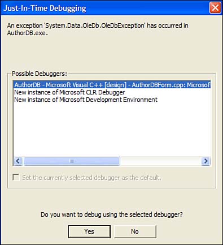Click the 'Possible Debuggers:' group label
This screenshot has height=245, width=223.
point(40,74)
